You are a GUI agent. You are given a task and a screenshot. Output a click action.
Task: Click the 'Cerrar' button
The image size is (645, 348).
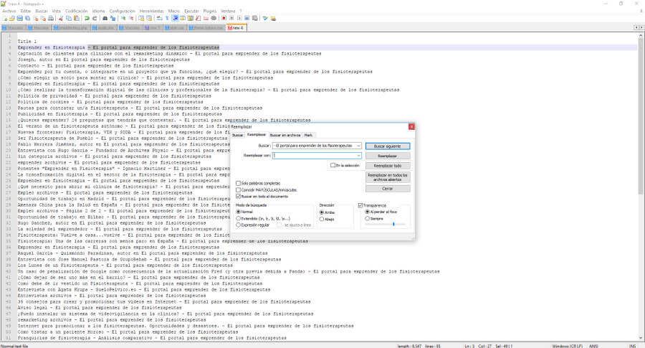[x=388, y=189]
